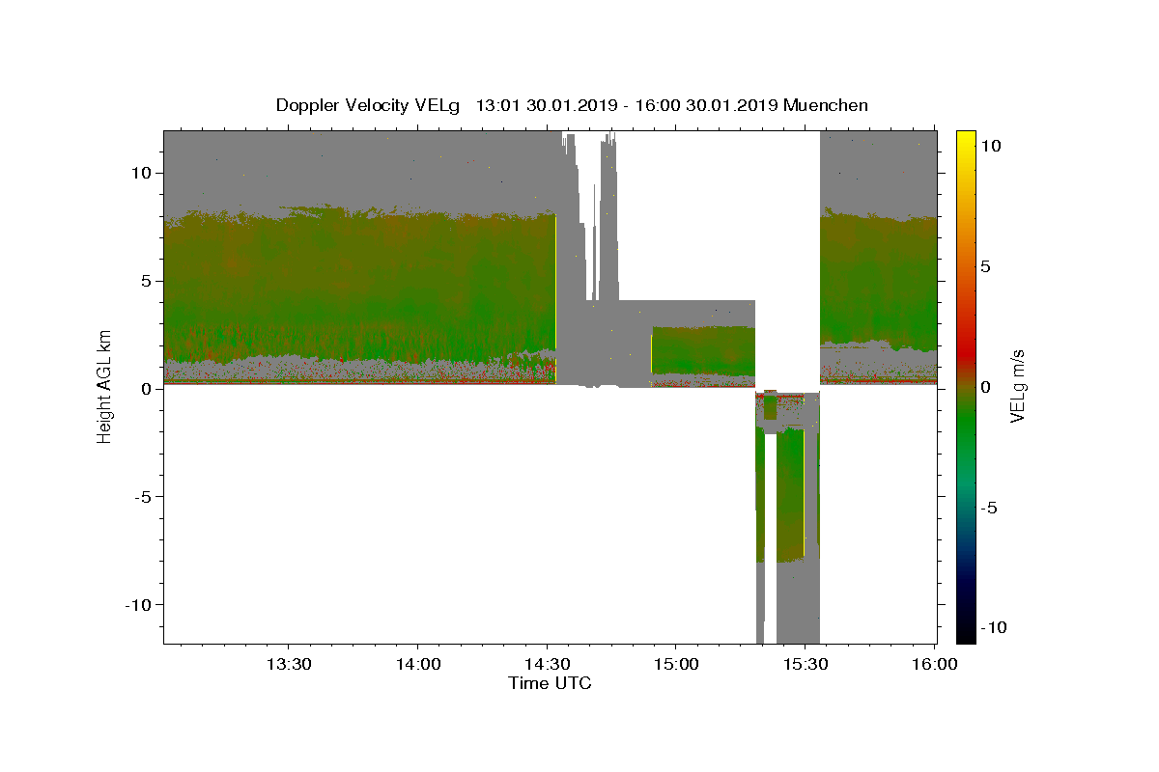Screen dimensions: 1159x772
Task: Click the 15:30 time tick label
Action: pyautogui.click(x=806, y=665)
